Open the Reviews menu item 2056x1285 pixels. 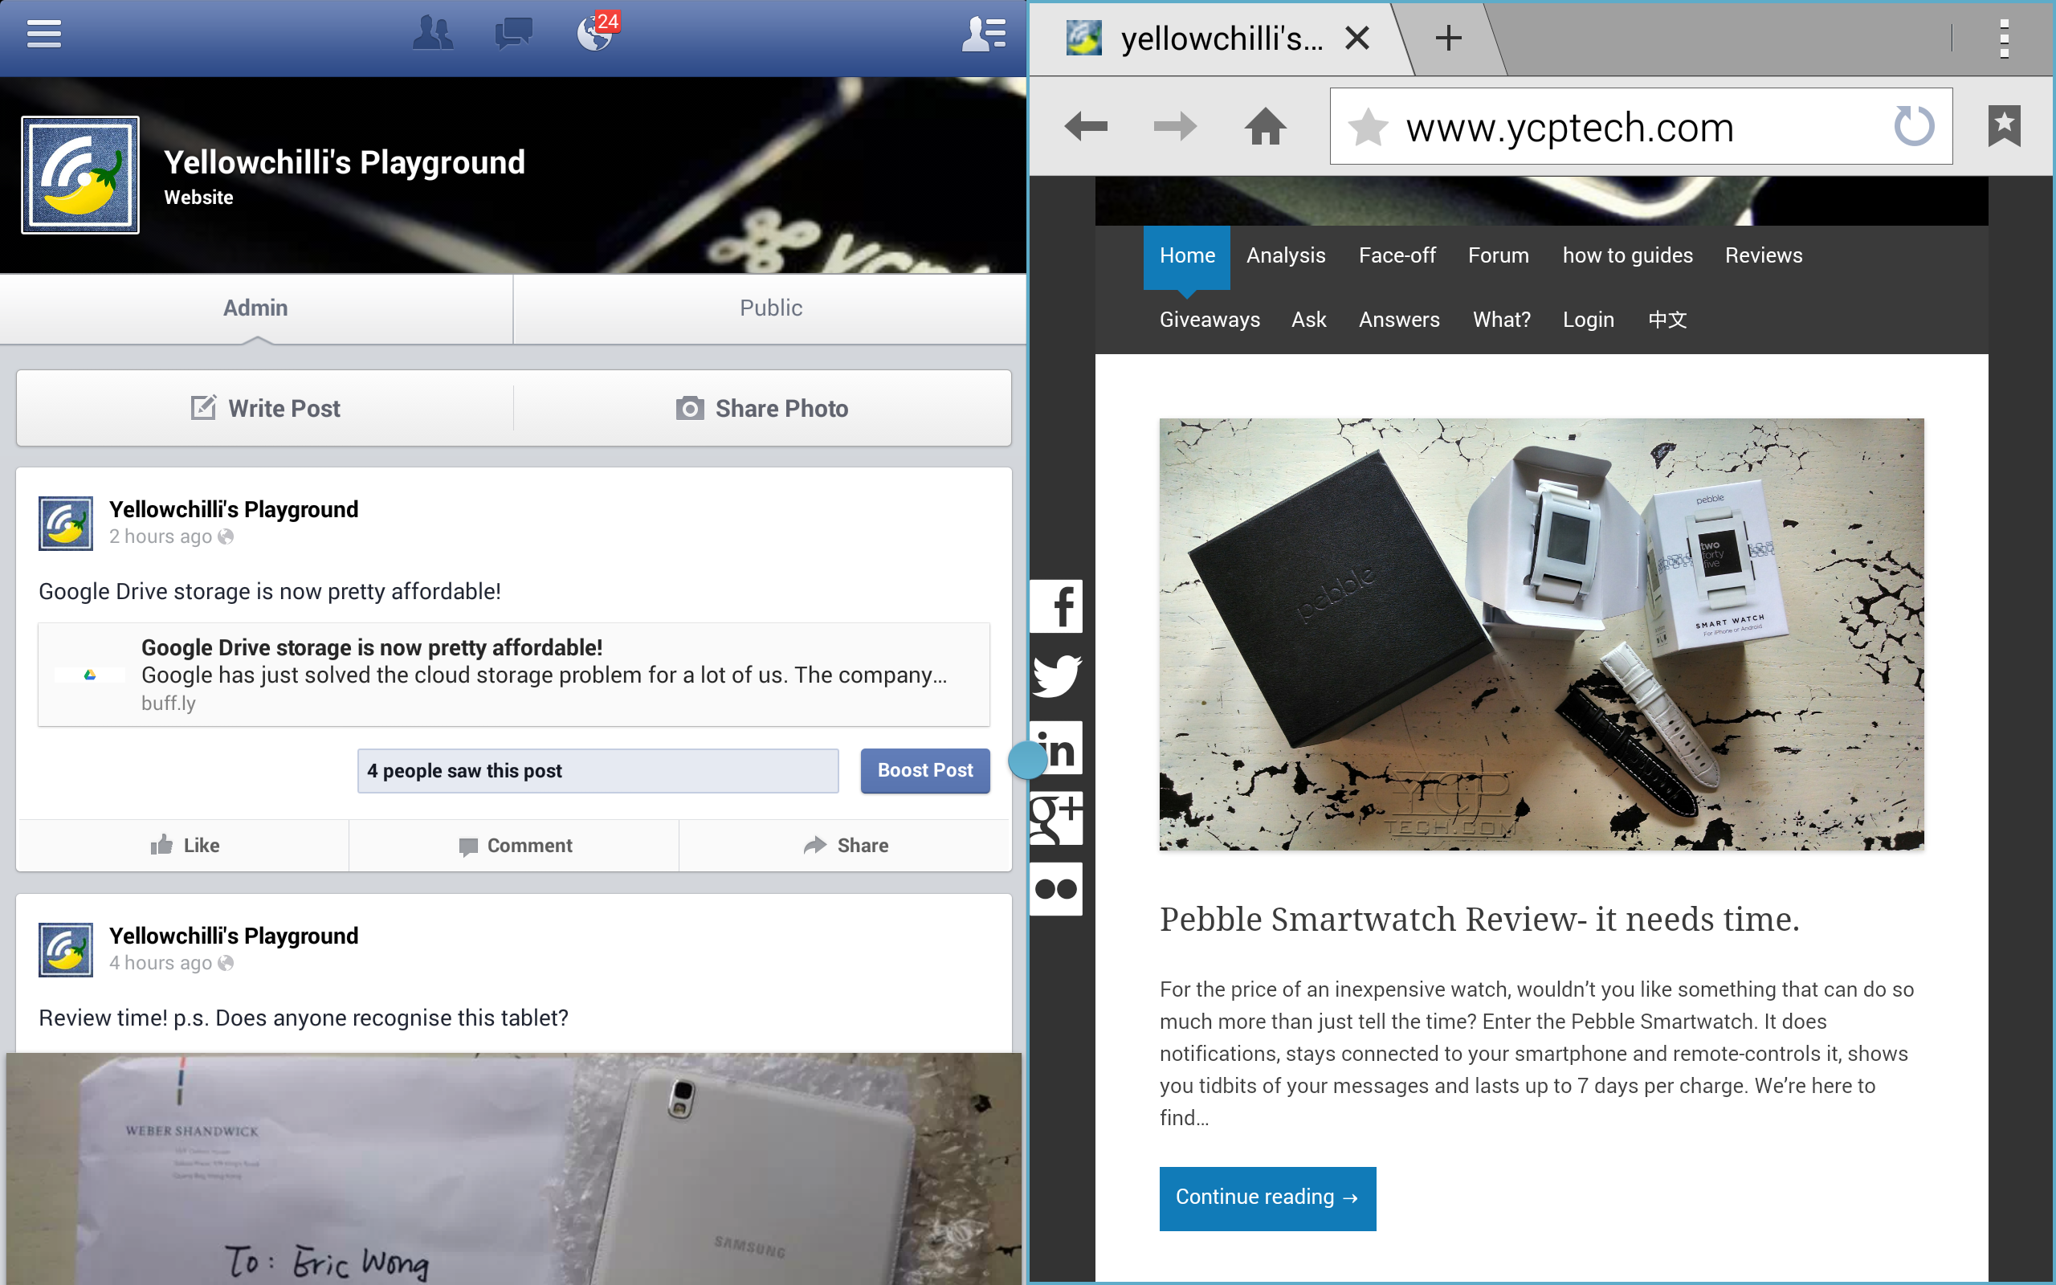1763,256
